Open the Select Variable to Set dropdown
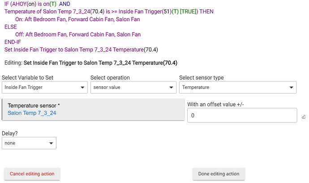Image resolution: width=309 pixels, height=183 pixels. click(45, 87)
